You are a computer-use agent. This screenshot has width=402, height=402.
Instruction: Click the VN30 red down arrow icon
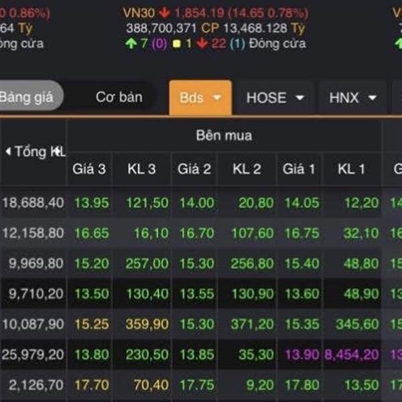[165, 13]
